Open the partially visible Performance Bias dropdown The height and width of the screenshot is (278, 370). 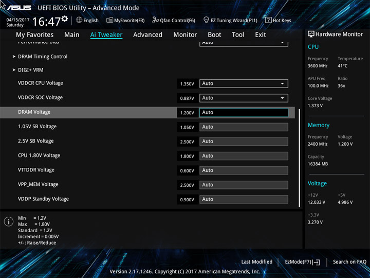pos(244,43)
